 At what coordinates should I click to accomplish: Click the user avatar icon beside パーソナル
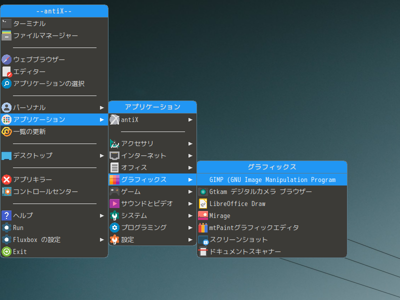click(6, 107)
